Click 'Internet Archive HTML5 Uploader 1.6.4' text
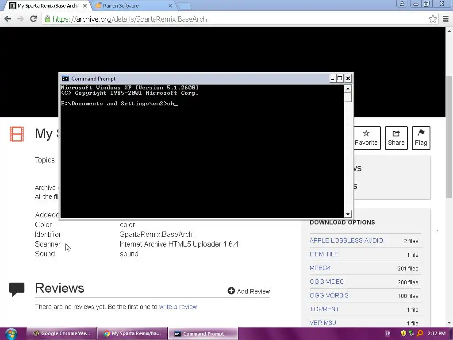The image size is (453, 340). click(x=179, y=244)
